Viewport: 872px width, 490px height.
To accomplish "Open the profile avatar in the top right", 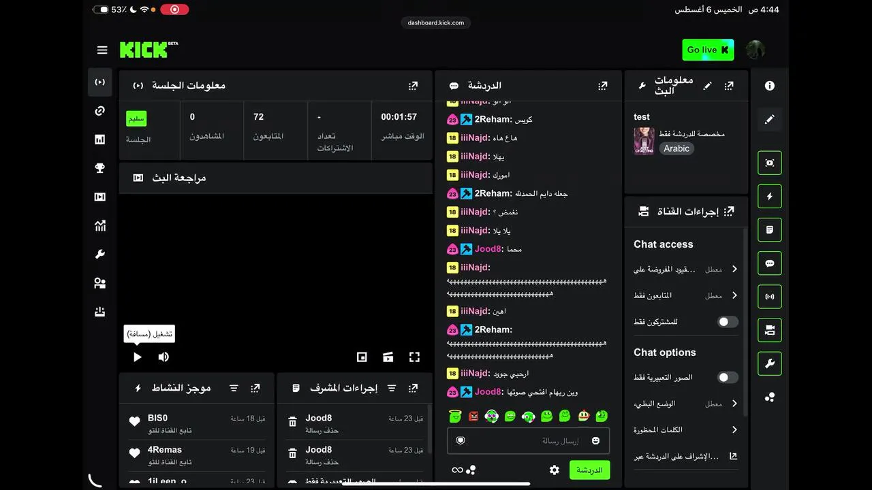I will tap(756, 50).
